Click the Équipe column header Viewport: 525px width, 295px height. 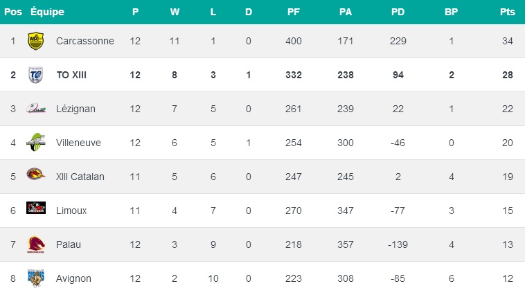click(x=48, y=12)
